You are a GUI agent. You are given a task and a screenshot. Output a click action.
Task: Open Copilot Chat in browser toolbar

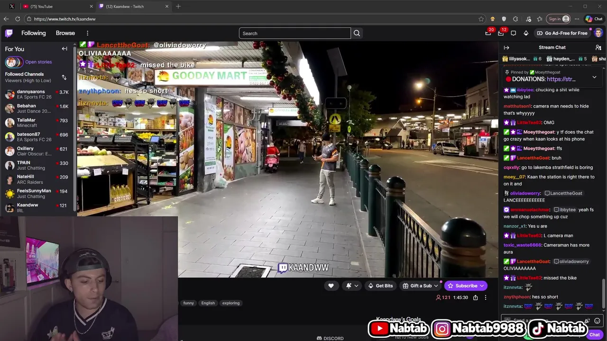[x=594, y=19]
